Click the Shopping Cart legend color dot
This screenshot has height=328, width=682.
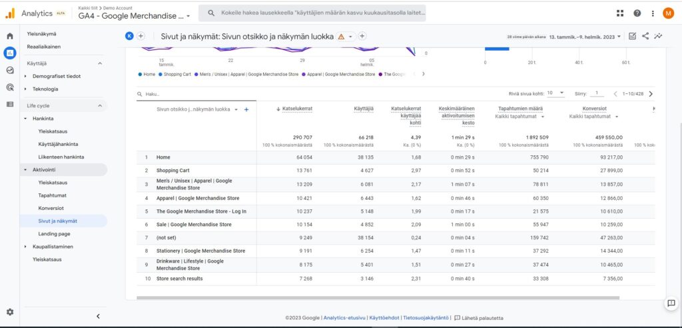coord(161,75)
